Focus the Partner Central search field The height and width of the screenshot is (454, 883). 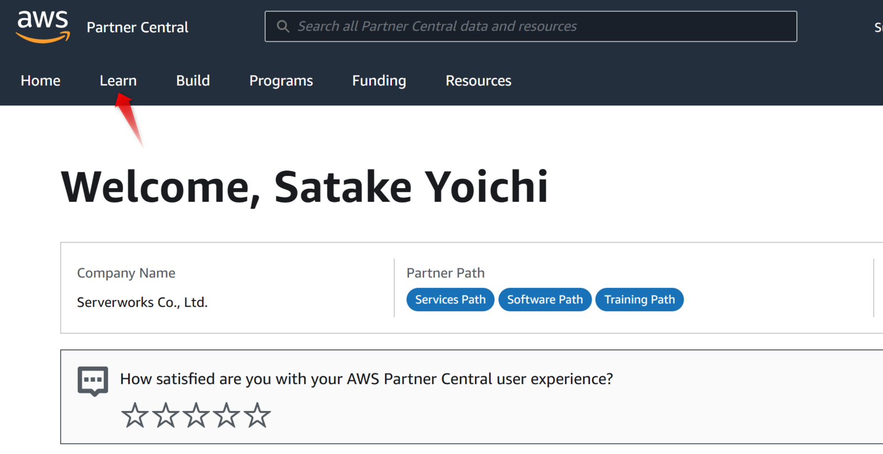tap(531, 26)
